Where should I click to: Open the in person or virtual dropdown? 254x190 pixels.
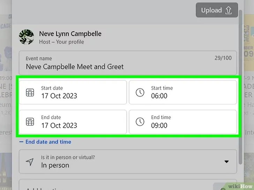[x=128, y=161]
